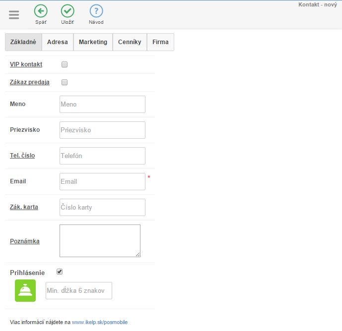Click the Späť back arrow icon

pyautogui.click(x=41, y=11)
